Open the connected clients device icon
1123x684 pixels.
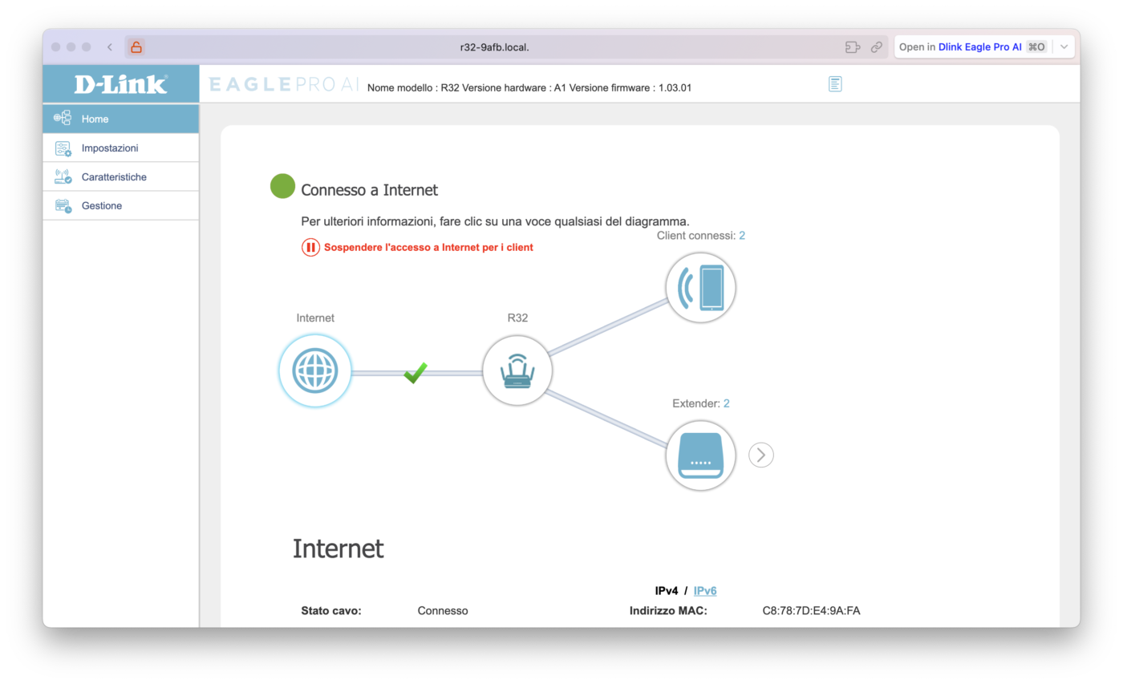coord(700,287)
